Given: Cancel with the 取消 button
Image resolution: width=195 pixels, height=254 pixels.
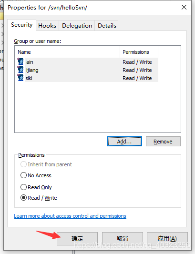Looking at the screenshot, I should pos(123,238).
